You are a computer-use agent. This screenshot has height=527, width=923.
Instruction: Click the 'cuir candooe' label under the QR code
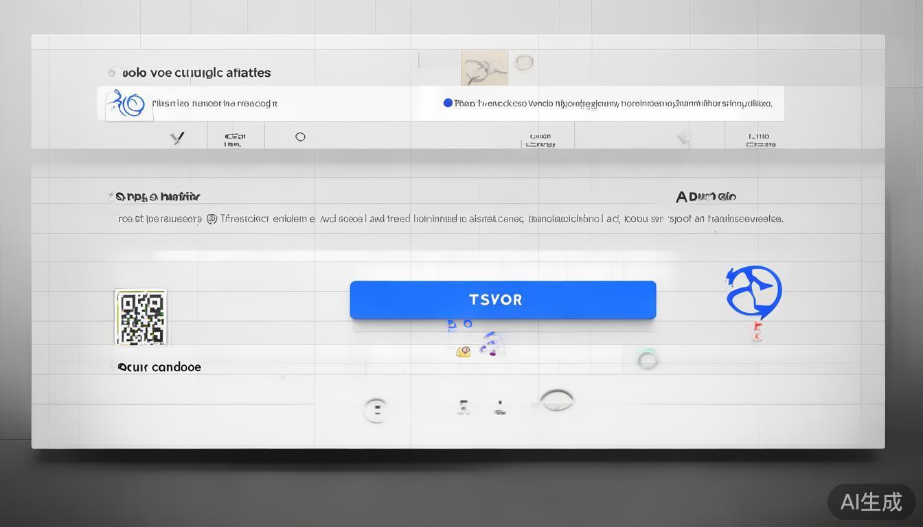(160, 367)
